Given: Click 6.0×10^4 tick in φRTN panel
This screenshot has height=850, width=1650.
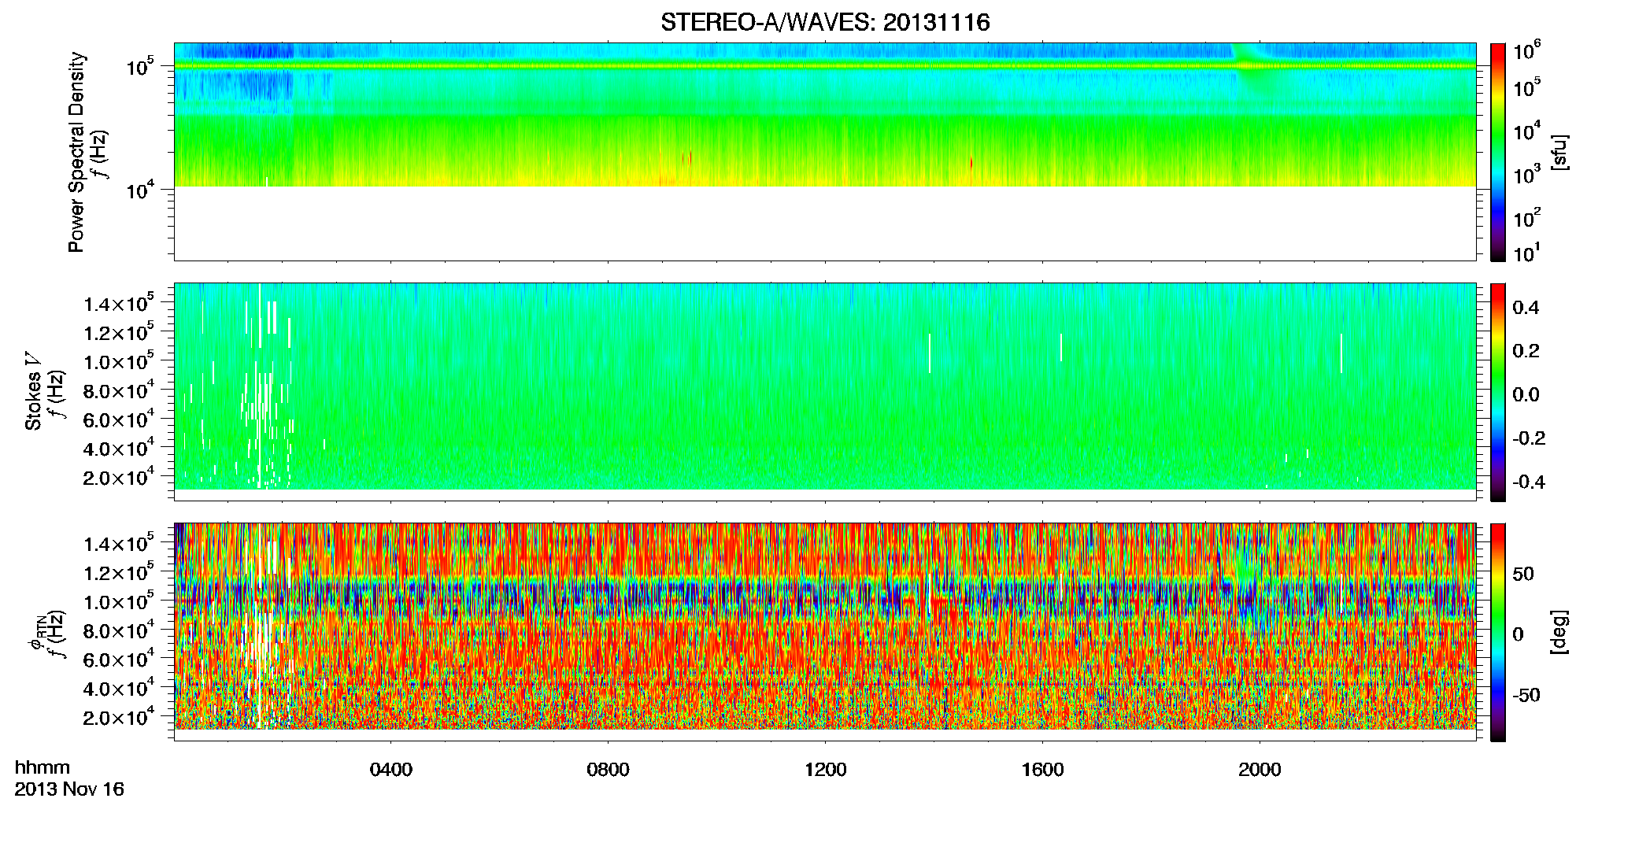Looking at the screenshot, I should pos(120,659).
